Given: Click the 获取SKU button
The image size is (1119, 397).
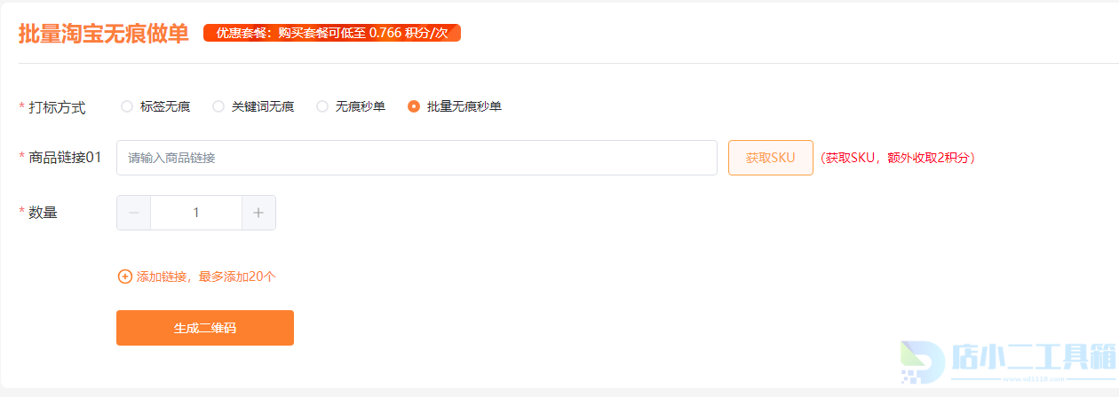Looking at the screenshot, I should pos(771,158).
